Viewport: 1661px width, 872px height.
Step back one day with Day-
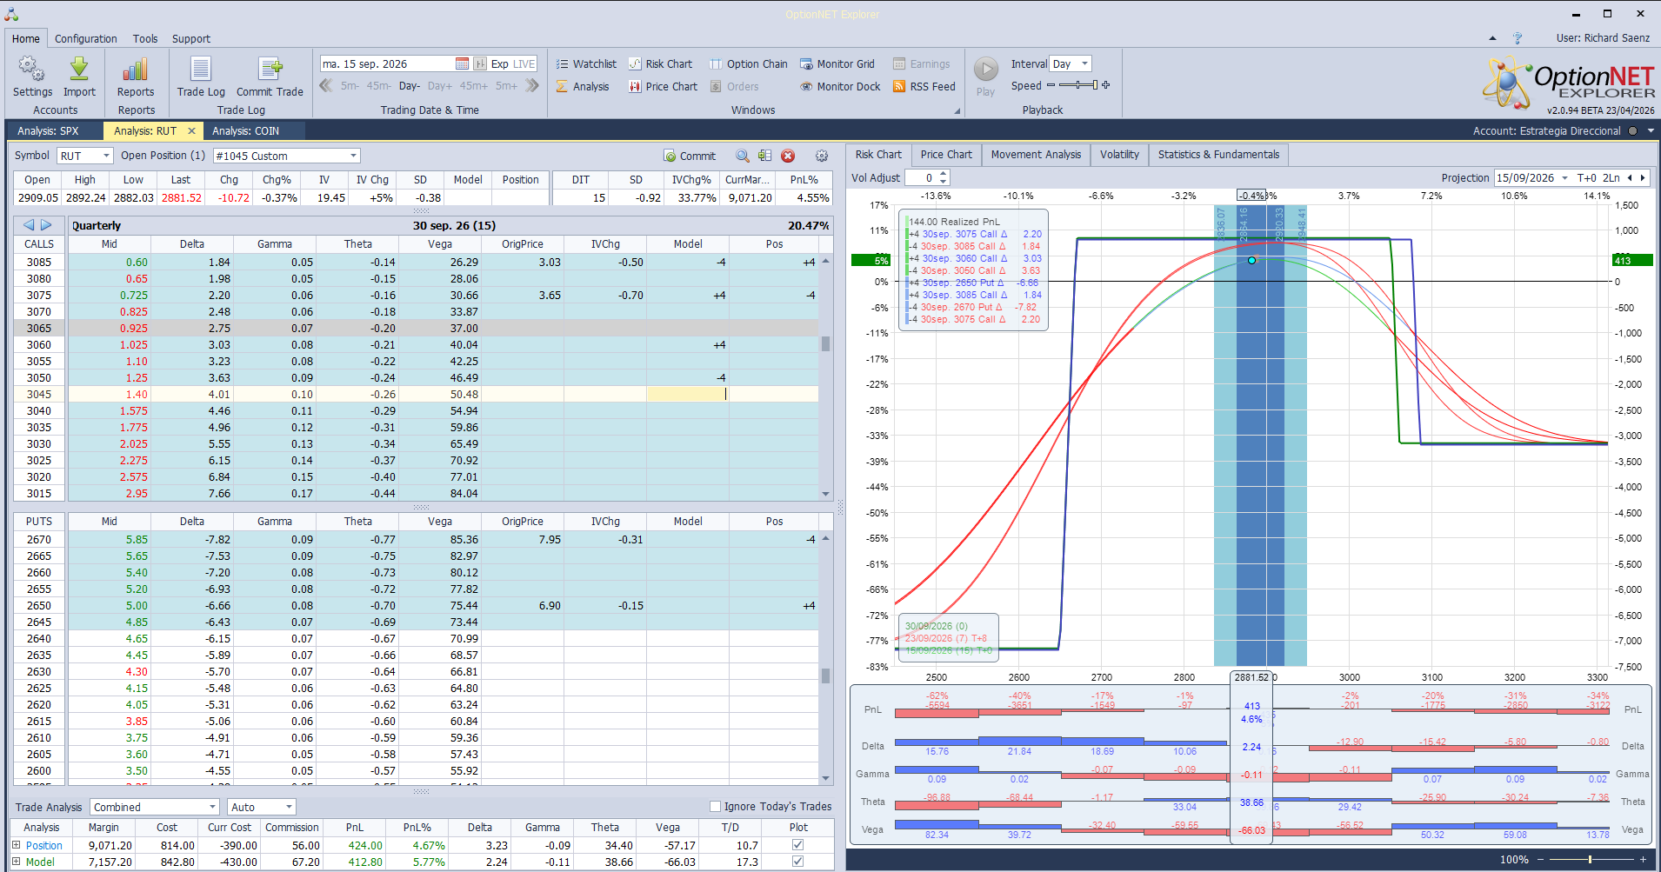tap(409, 85)
